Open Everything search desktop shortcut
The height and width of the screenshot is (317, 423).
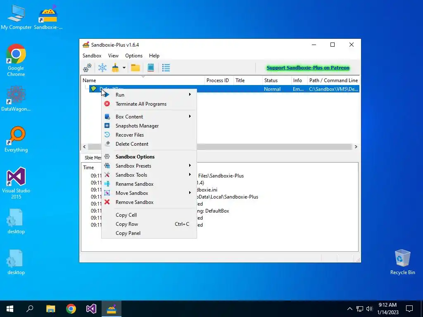point(16,140)
